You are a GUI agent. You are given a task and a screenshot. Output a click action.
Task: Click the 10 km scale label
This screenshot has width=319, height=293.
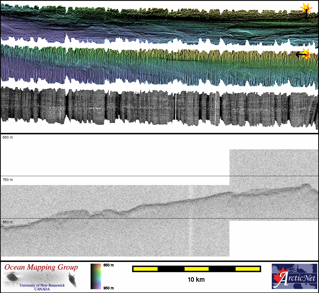click(196, 279)
